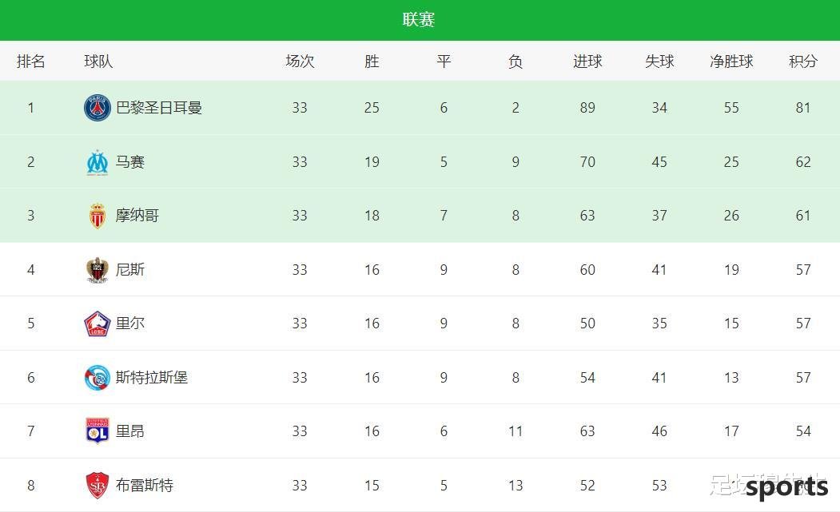Open the 巴黎圣日耳曼 team name link
The width and height of the screenshot is (840, 512).
click(x=159, y=108)
